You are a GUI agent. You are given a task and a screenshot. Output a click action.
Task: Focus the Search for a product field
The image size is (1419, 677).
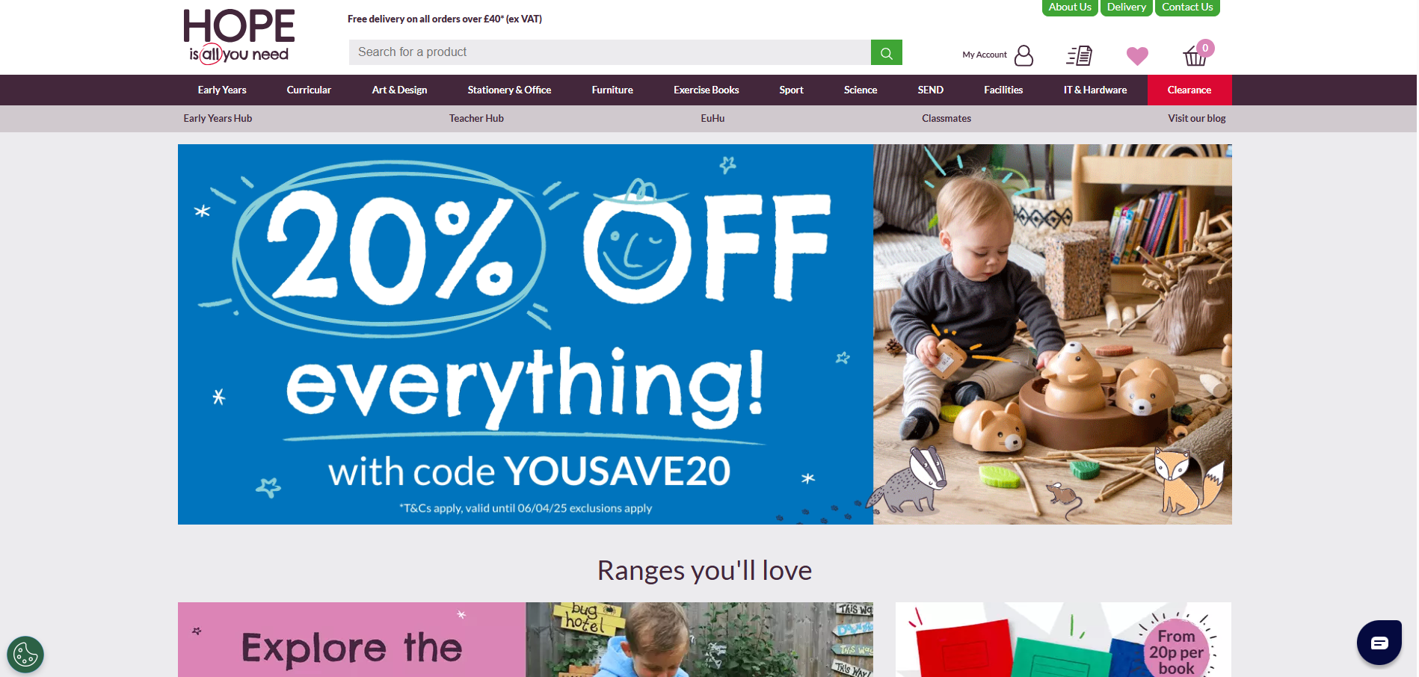tap(610, 52)
